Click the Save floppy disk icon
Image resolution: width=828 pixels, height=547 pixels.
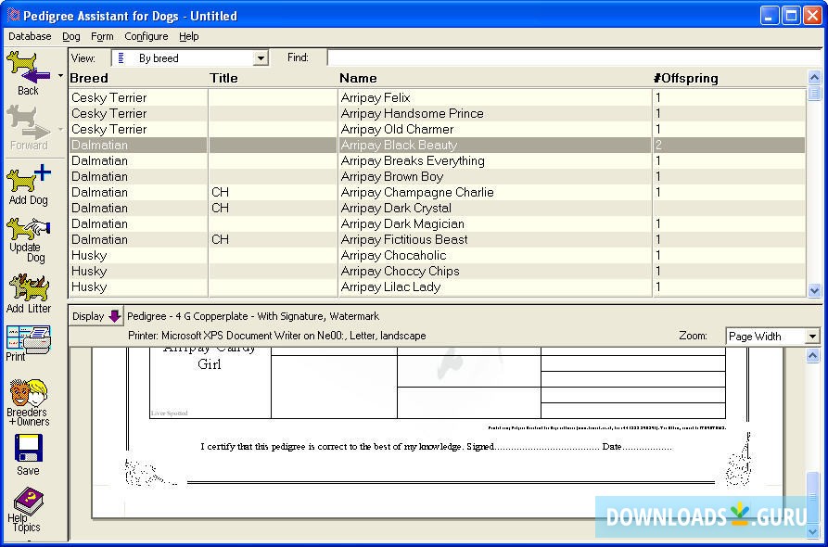pyautogui.click(x=28, y=454)
